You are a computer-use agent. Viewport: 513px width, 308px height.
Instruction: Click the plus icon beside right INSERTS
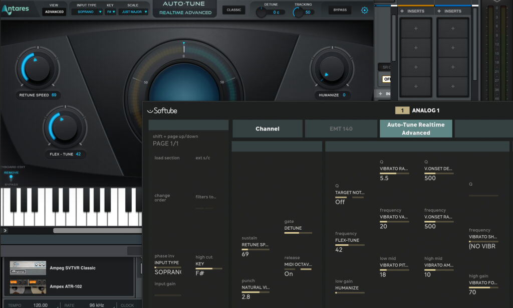coord(439,11)
